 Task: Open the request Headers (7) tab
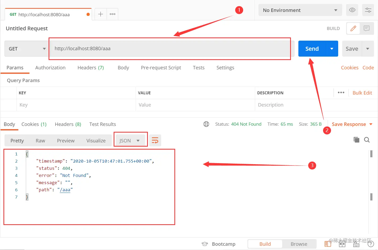point(91,67)
